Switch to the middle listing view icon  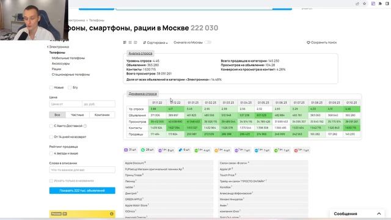click(x=130, y=42)
